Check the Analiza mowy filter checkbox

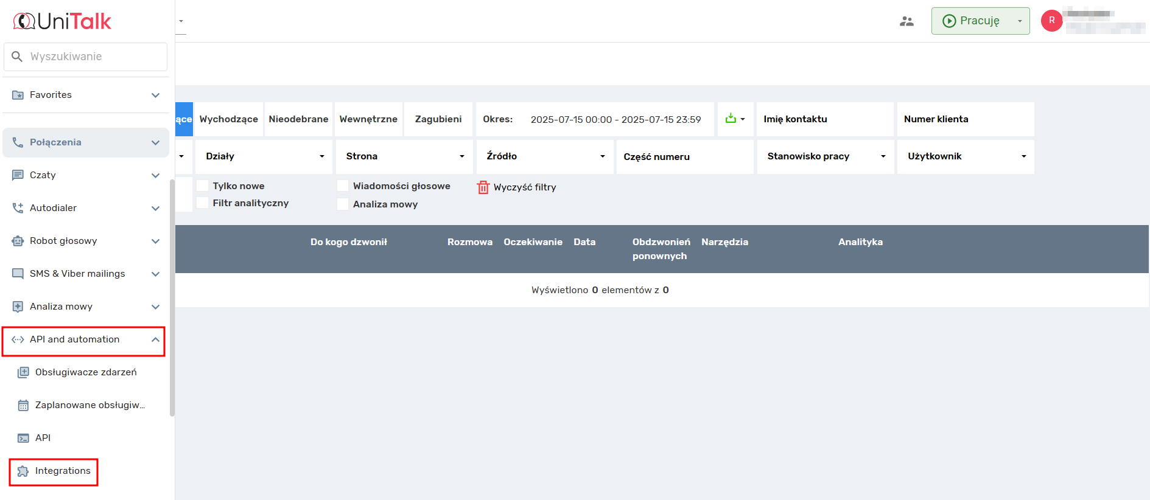343,204
